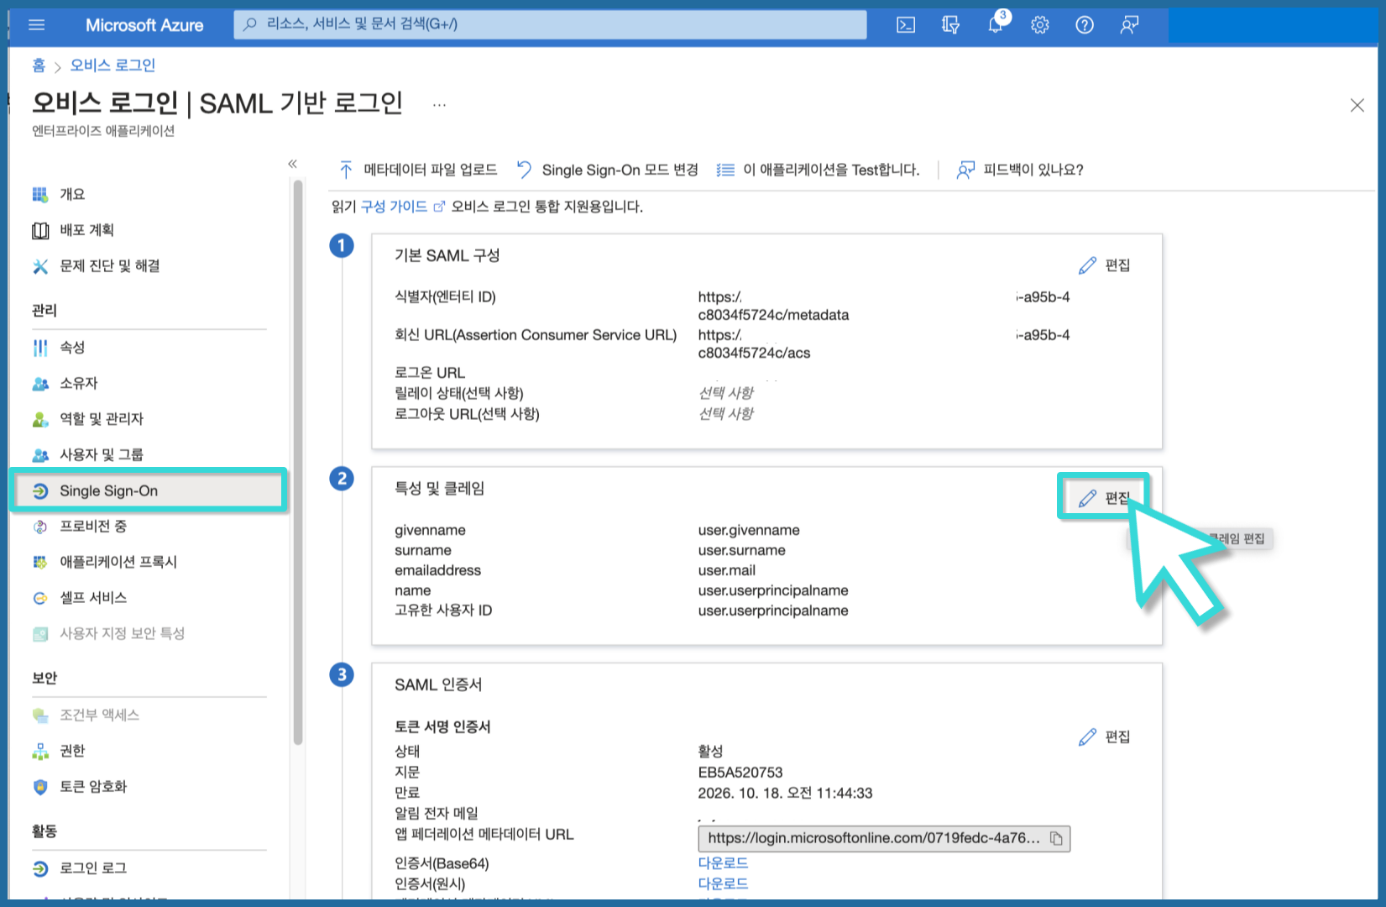Collapse the left navigation with the double chevron
Image resolution: width=1386 pixels, height=907 pixels.
click(292, 164)
